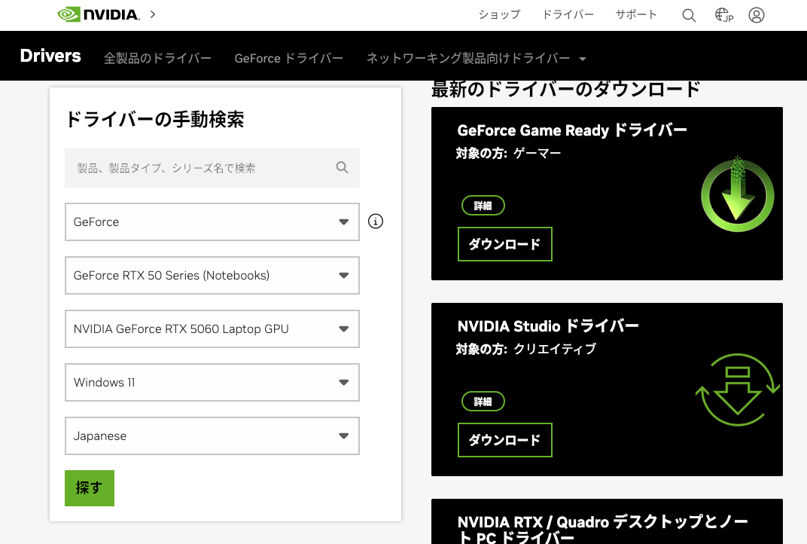Open GeForce RTX 50 Series (Notebooks) dropdown
The height and width of the screenshot is (544, 807).
(x=212, y=275)
